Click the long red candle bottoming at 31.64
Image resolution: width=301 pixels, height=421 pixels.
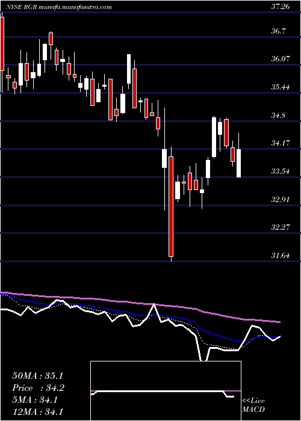click(171, 206)
